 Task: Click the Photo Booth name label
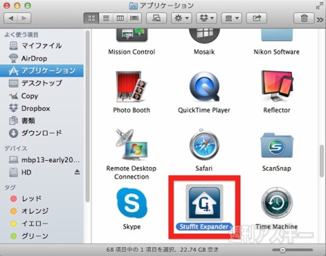[132, 110]
